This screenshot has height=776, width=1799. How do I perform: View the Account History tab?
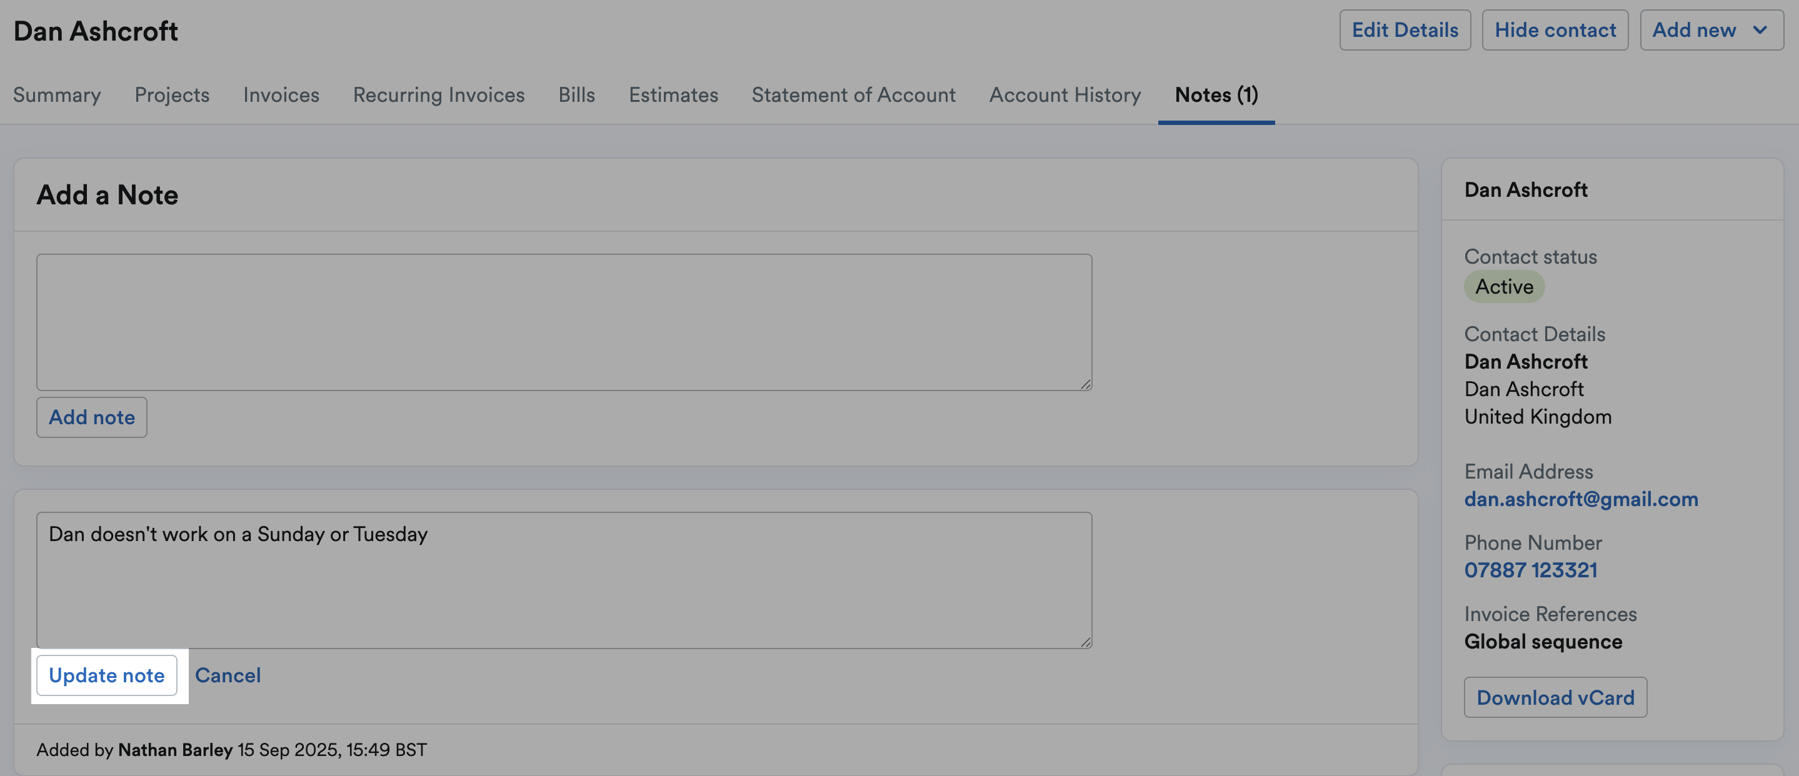pos(1065,95)
